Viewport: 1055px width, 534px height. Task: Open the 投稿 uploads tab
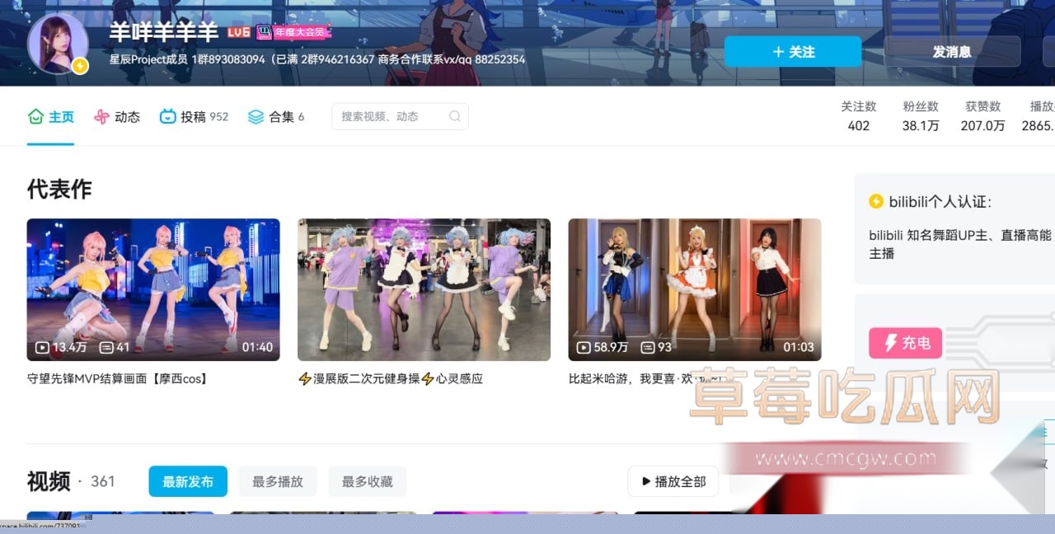[x=194, y=117]
